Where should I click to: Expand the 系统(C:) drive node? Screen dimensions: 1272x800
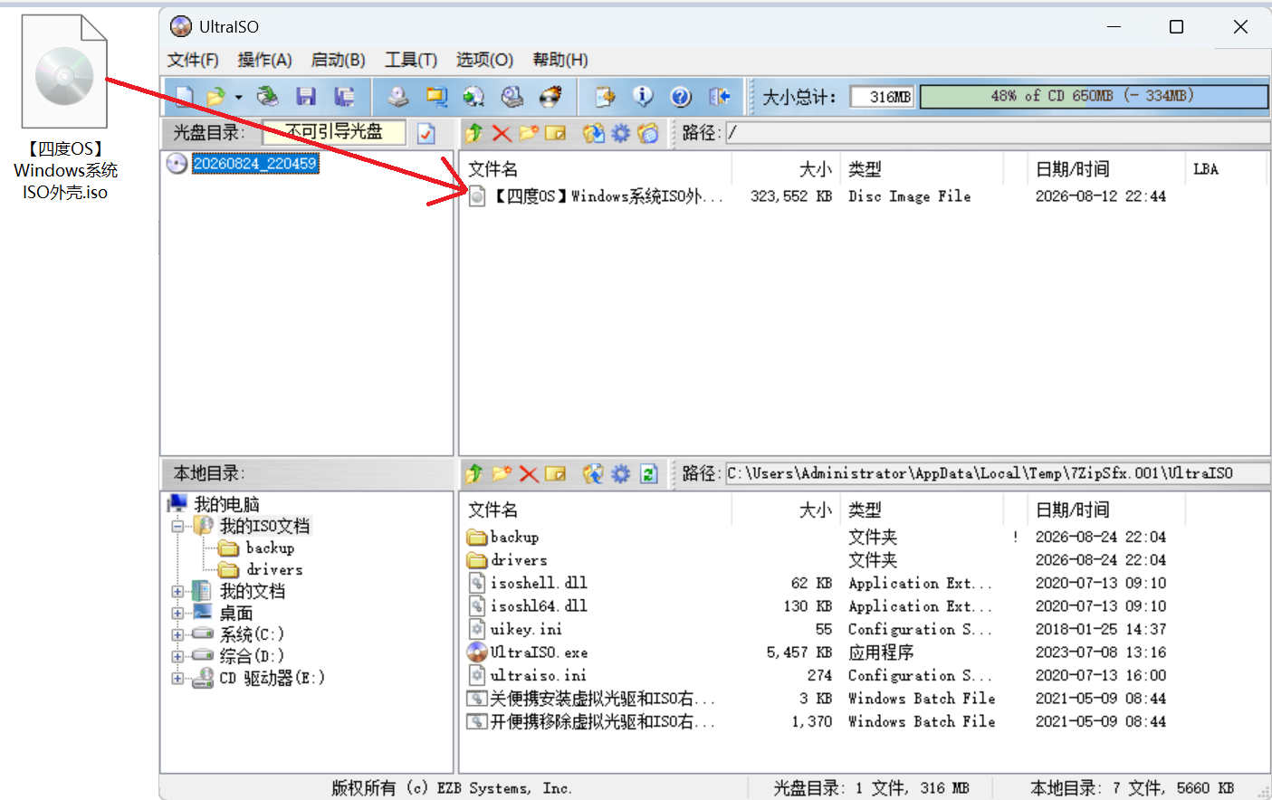pos(177,634)
